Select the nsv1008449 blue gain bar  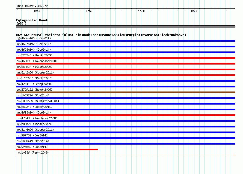126,144
